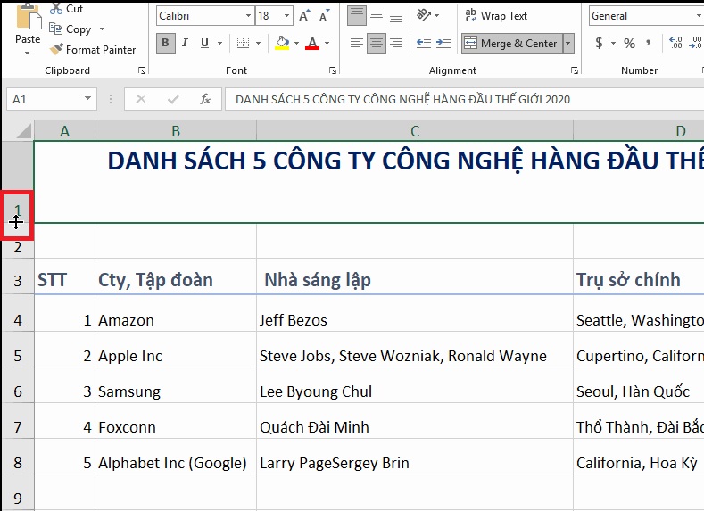Click Increase Decimal icon

(x=675, y=43)
